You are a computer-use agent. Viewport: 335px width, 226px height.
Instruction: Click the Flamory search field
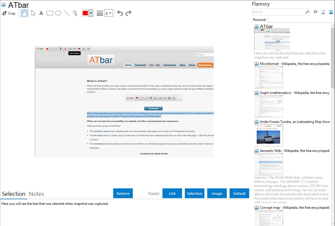pyautogui.click(x=279, y=12)
